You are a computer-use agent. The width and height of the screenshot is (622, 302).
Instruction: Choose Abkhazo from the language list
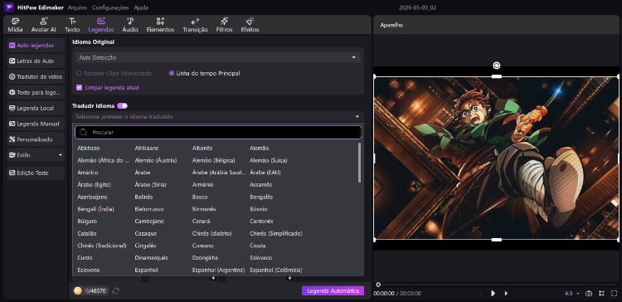point(89,148)
